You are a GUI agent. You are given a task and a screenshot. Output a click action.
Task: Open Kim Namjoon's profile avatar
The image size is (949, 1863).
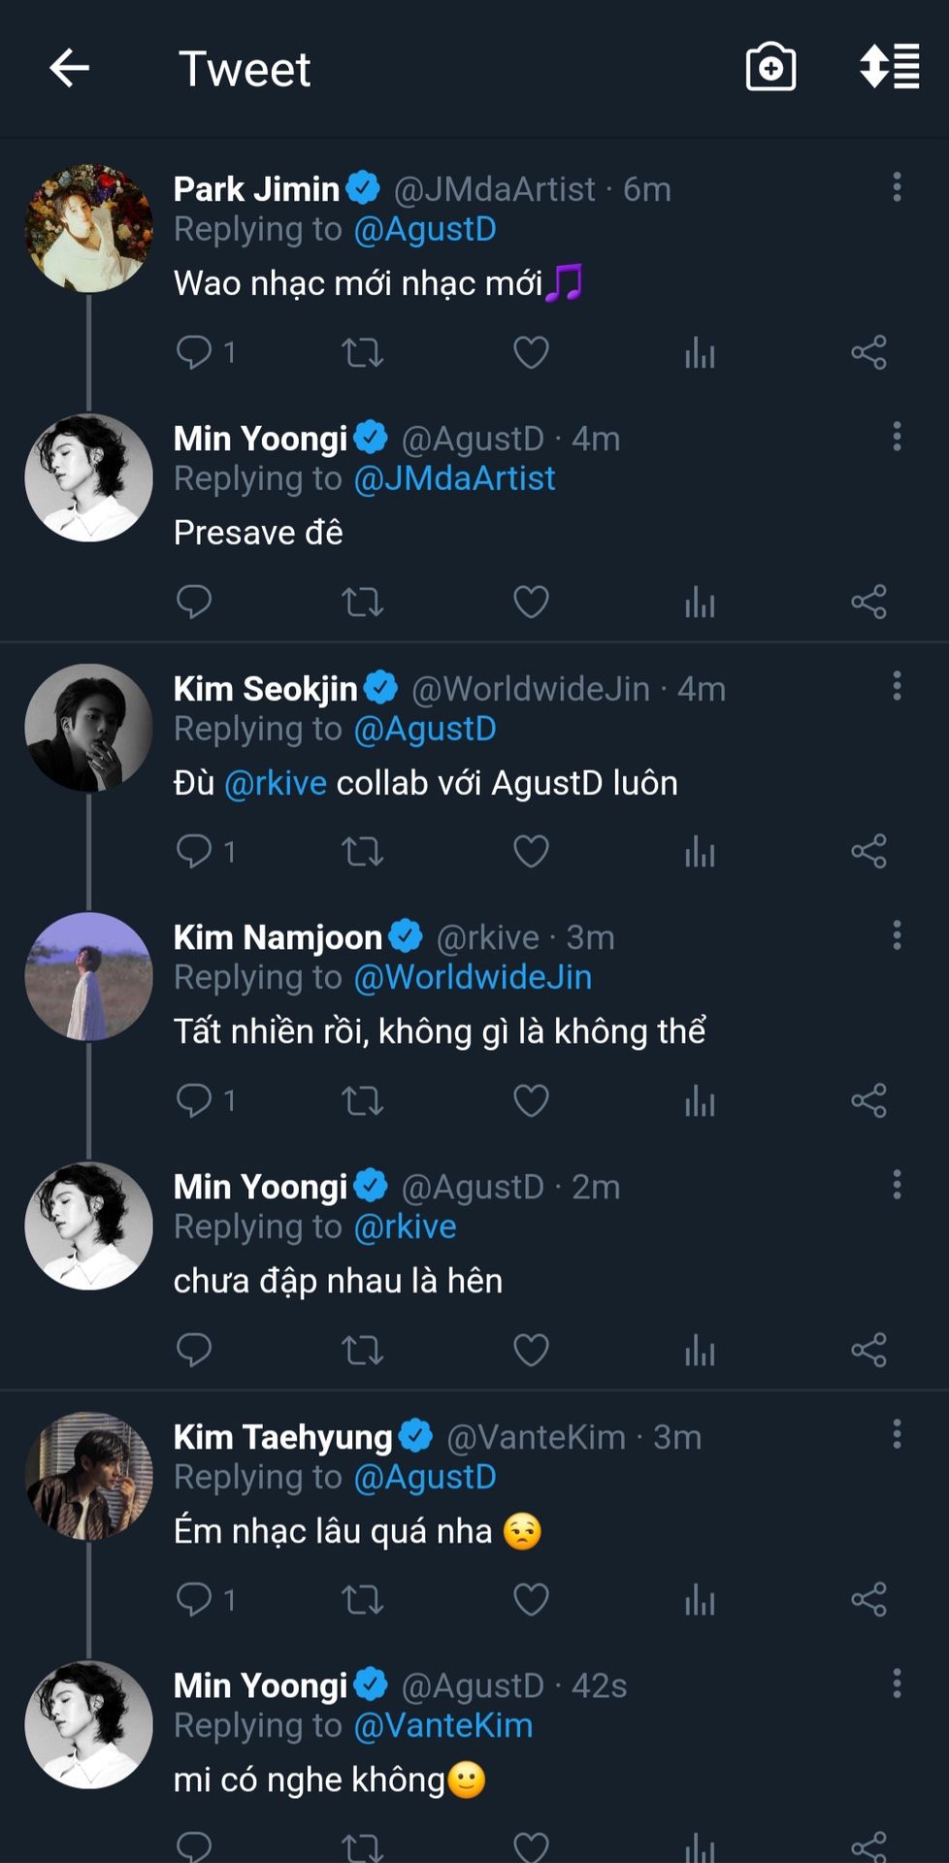88,977
